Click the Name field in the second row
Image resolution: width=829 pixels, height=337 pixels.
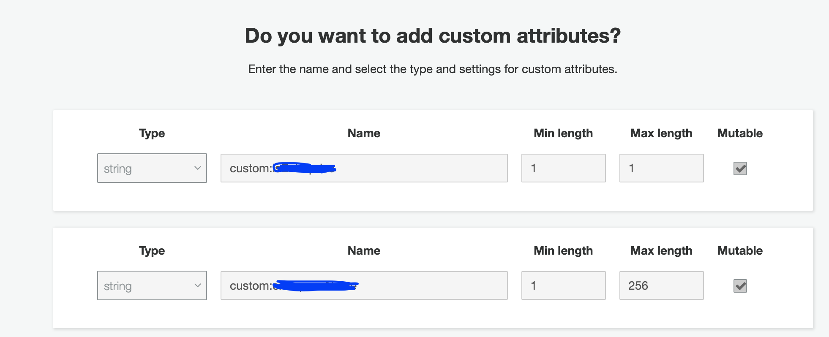pos(363,285)
